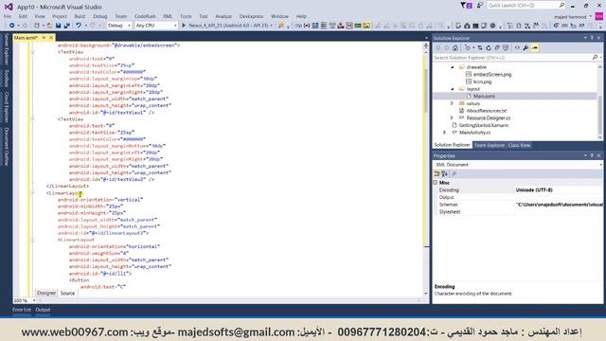Select AboutResources.txt in Solution Explorer

coord(486,111)
